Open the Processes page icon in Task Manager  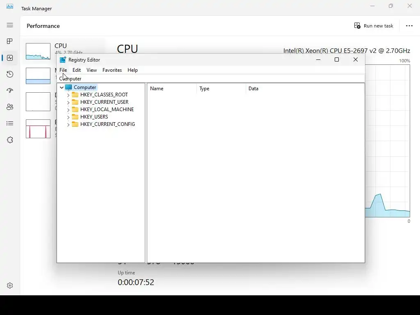[10, 41]
